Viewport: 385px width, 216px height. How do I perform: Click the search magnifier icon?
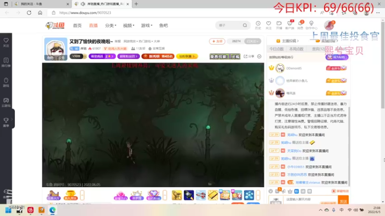click(x=245, y=25)
